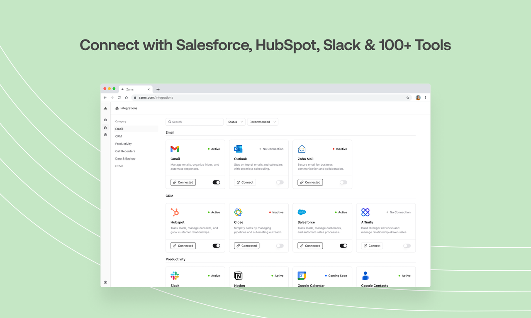Reload the page with refresh icon
Screen dimensions: 531x318
click(119, 98)
